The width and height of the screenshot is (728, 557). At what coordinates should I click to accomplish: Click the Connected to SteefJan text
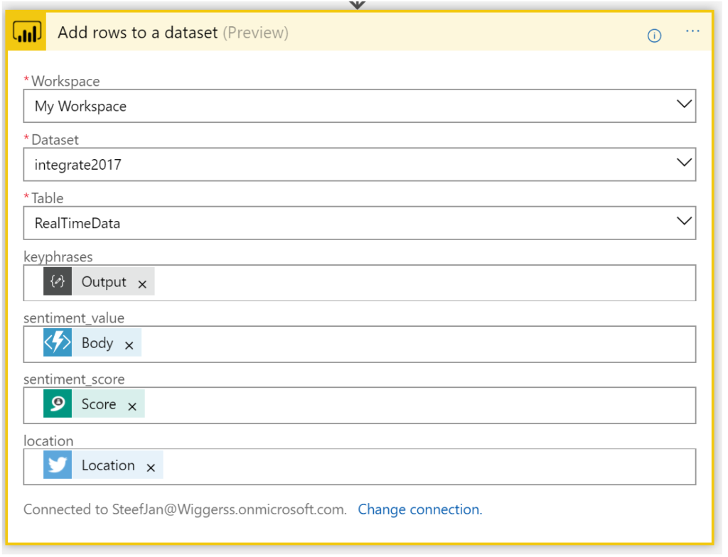coord(186,509)
